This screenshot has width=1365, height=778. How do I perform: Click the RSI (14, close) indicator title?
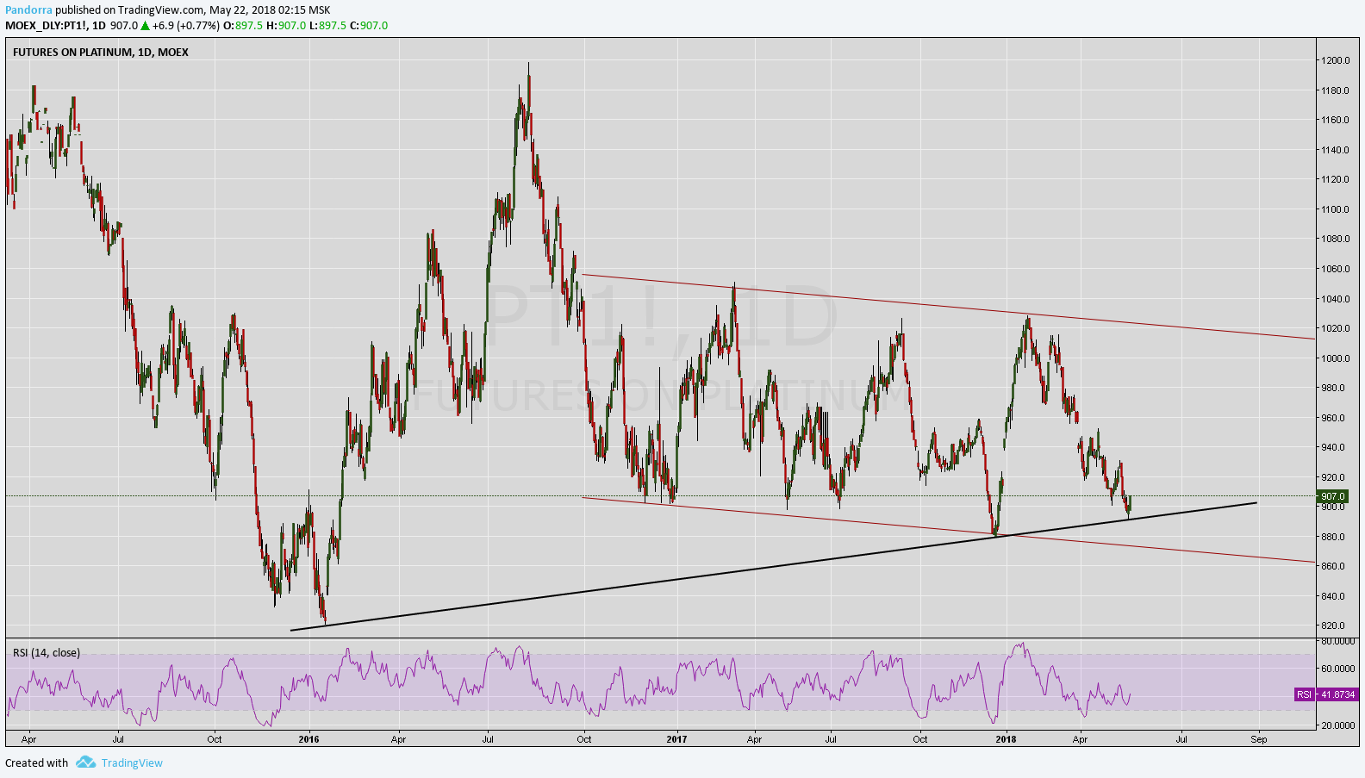click(47, 652)
